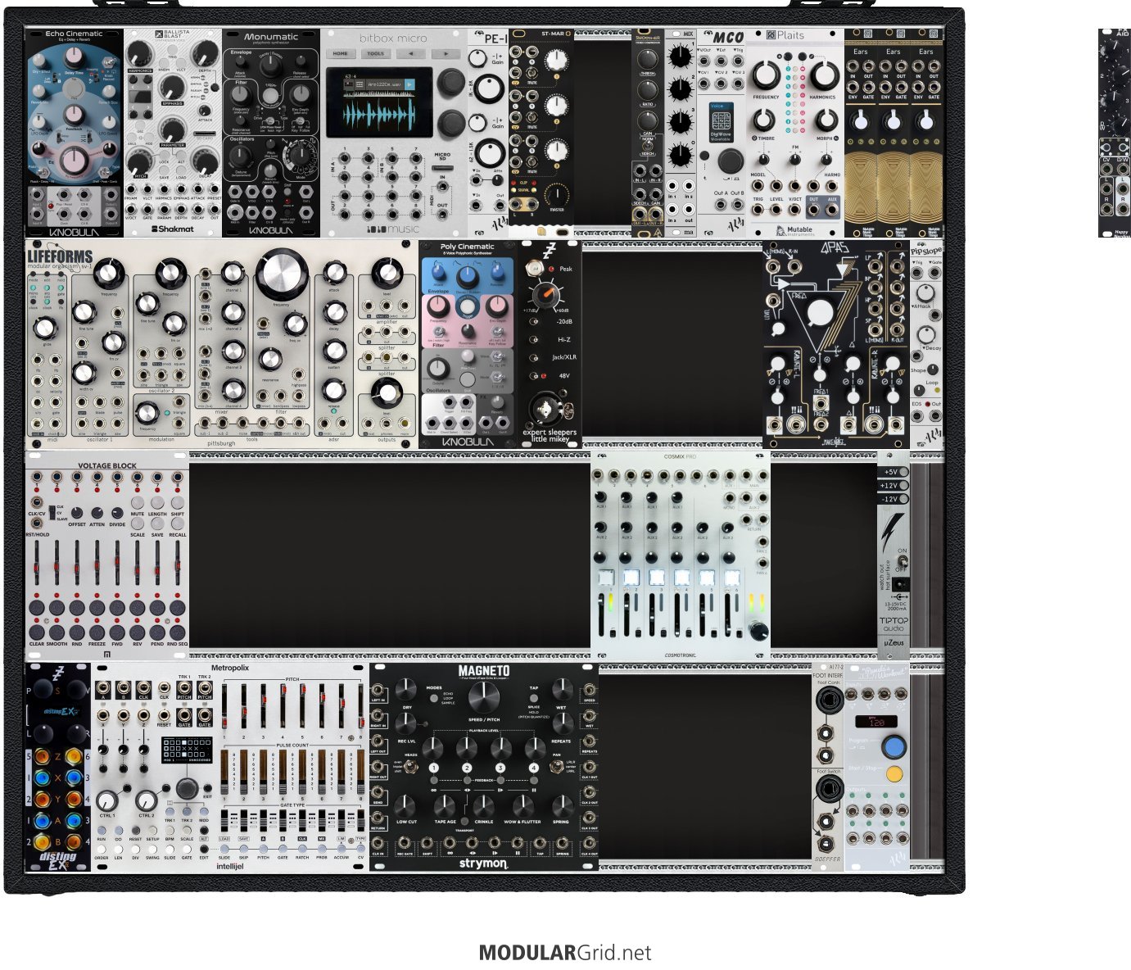
Task: Click the large pink knob on Echo Cinematic
Action: click(75, 159)
